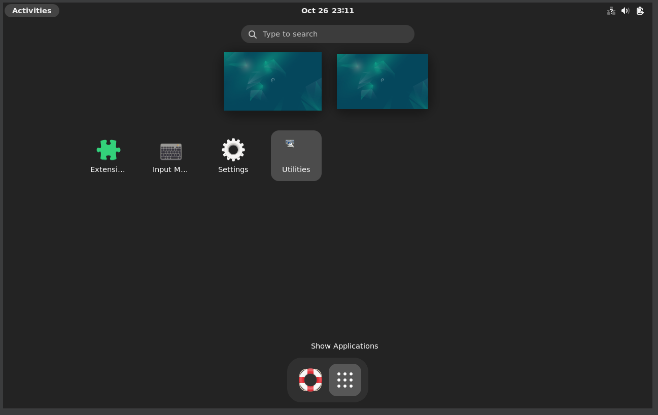Screen dimensions: 658x415
Task: Open the calendar by clicking the clock
Action: (x=328, y=11)
